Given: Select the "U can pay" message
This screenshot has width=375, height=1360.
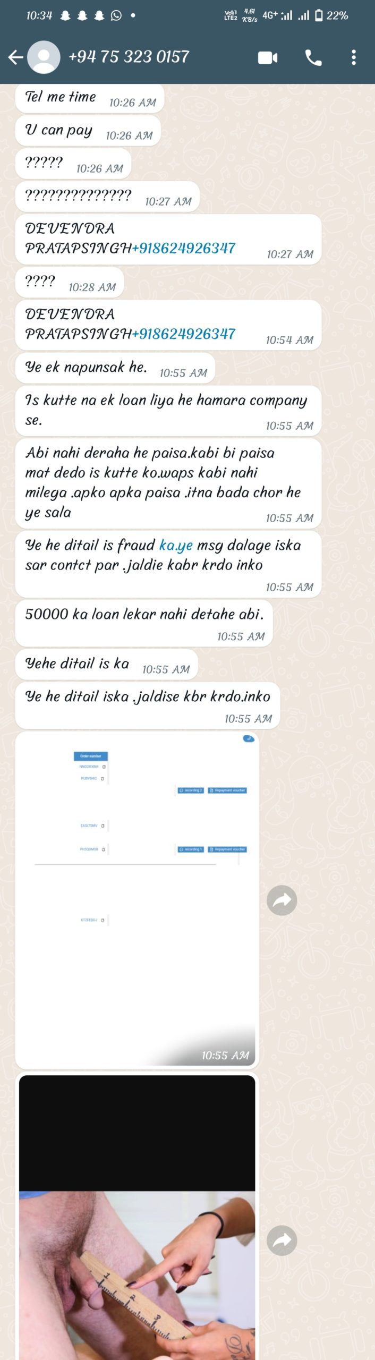Looking at the screenshot, I should point(88,131).
